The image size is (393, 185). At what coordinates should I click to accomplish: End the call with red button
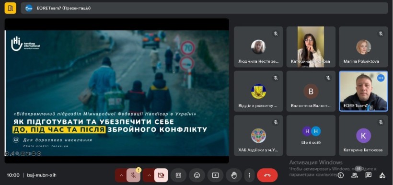(x=267, y=175)
